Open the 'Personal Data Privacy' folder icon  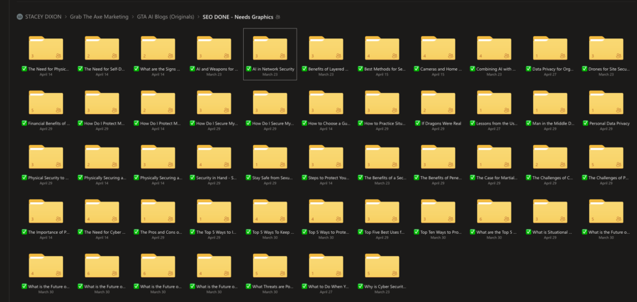(x=607, y=103)
